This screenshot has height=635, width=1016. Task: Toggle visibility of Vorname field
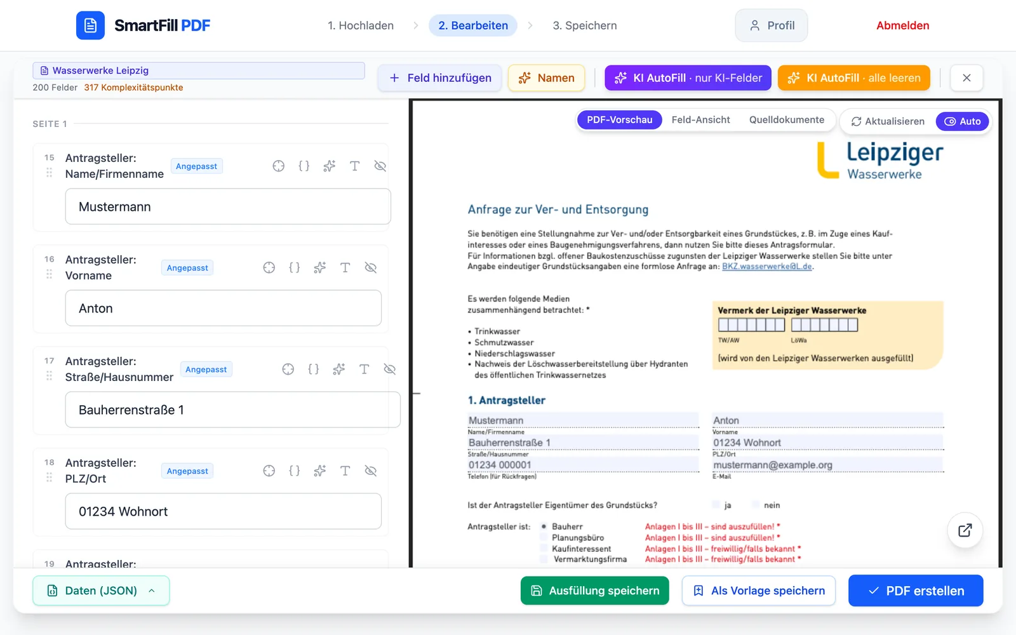coord(371,267)
